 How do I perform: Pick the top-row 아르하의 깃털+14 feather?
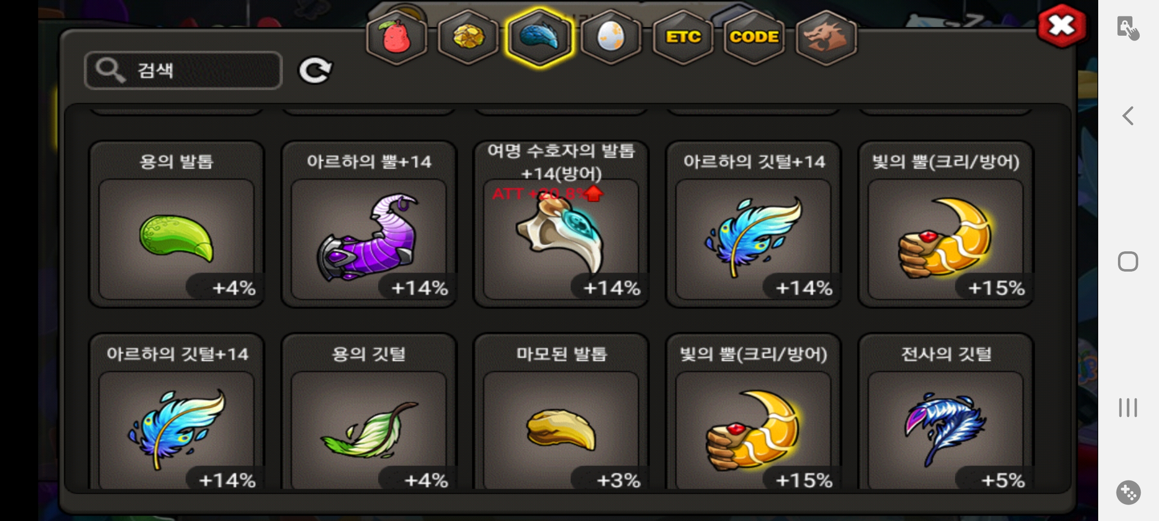pyautogui.click(x=753, y=224)
